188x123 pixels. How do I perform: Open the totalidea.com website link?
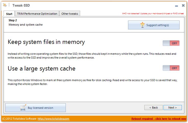(54, 119)
